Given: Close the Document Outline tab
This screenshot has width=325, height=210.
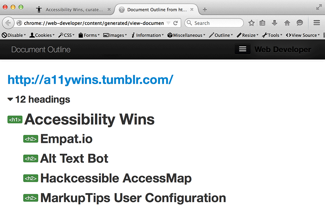Looking at the screenshot, I should point(192,9).
